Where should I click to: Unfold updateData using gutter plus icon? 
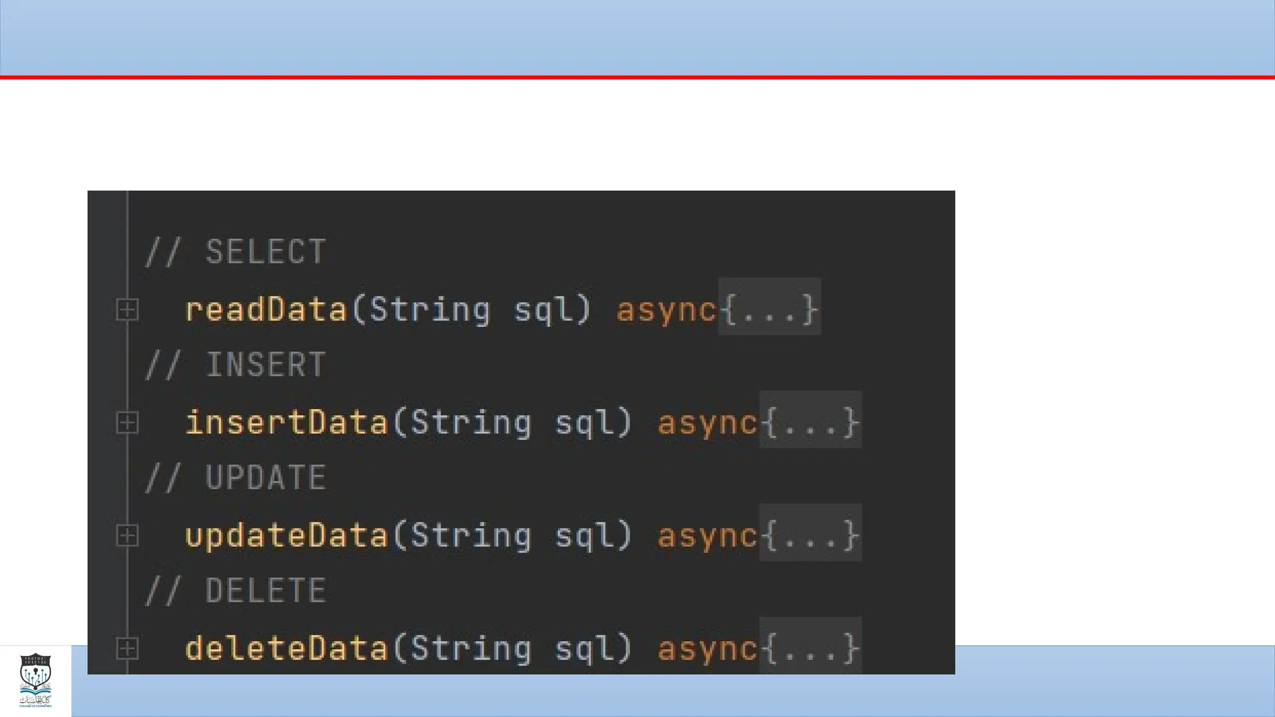[x=128, y=535]
